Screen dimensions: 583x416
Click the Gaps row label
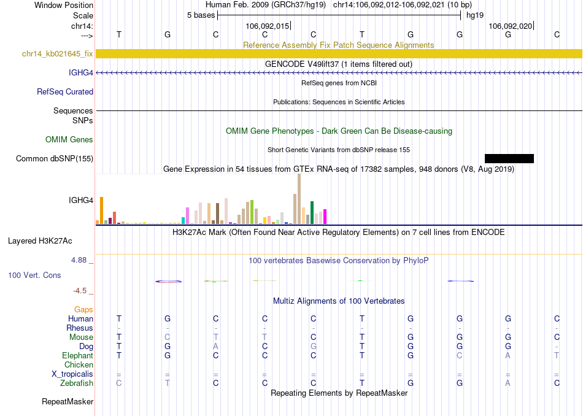83,309
